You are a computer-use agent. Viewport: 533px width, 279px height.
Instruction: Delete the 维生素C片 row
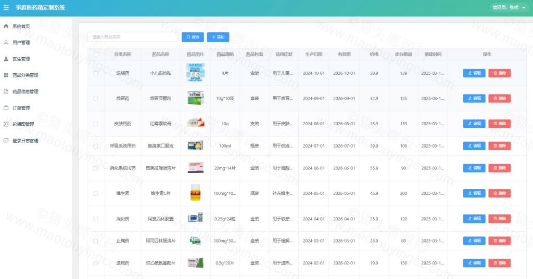tap(499, 193)
